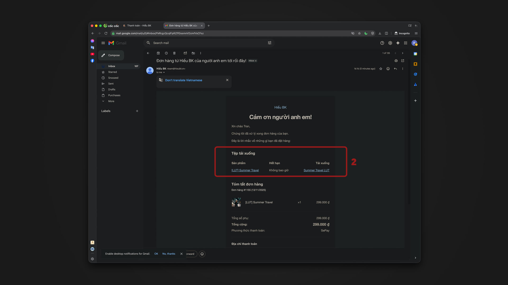The width and height of the screenshot is (508, 285).
Task: Print this email conversation
Action: pyautogui.click(x=396, y=61)
